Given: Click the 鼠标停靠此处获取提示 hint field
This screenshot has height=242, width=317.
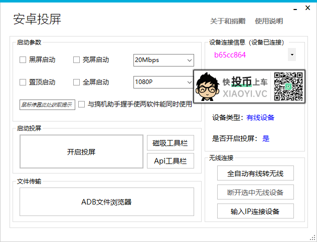Looking at the screenshot, I should pyautogui.click(x=47, y=104).
